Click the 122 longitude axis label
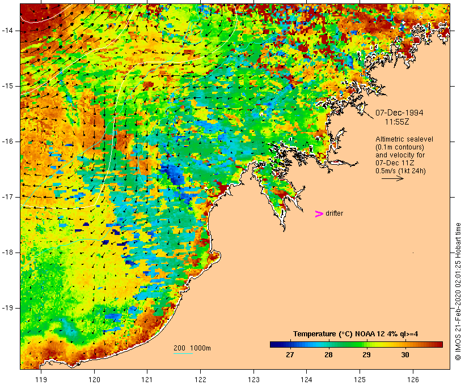This screenshot has height=385, width=465. 201,379
